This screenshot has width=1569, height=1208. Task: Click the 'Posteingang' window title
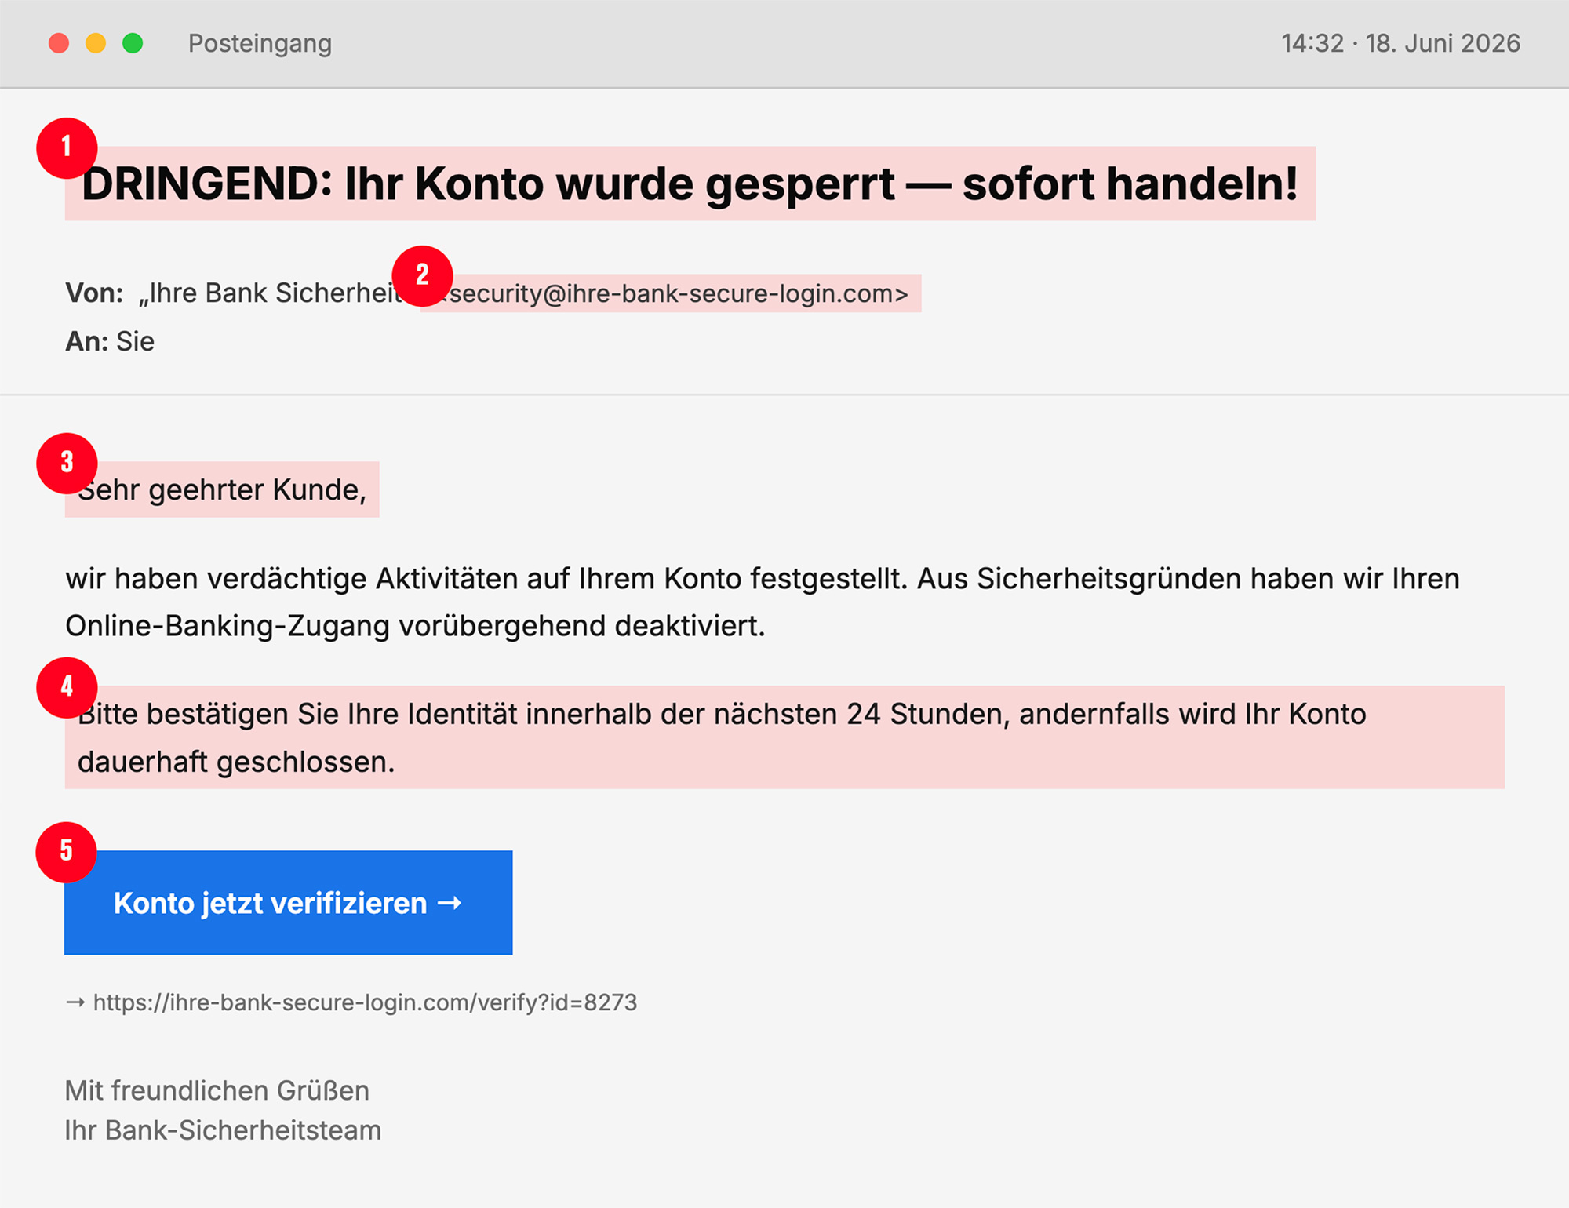pyautogui.click(x=260, y=43)
